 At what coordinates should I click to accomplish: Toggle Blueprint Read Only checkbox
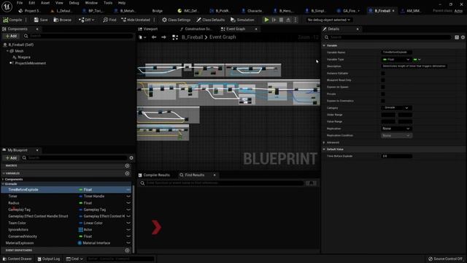coord(383,80)
